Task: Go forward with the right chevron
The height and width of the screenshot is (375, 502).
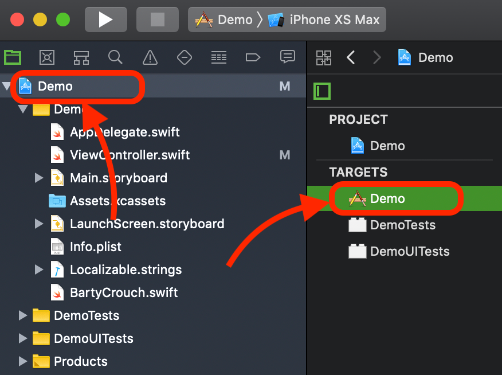Action: [x=377, y=58]
